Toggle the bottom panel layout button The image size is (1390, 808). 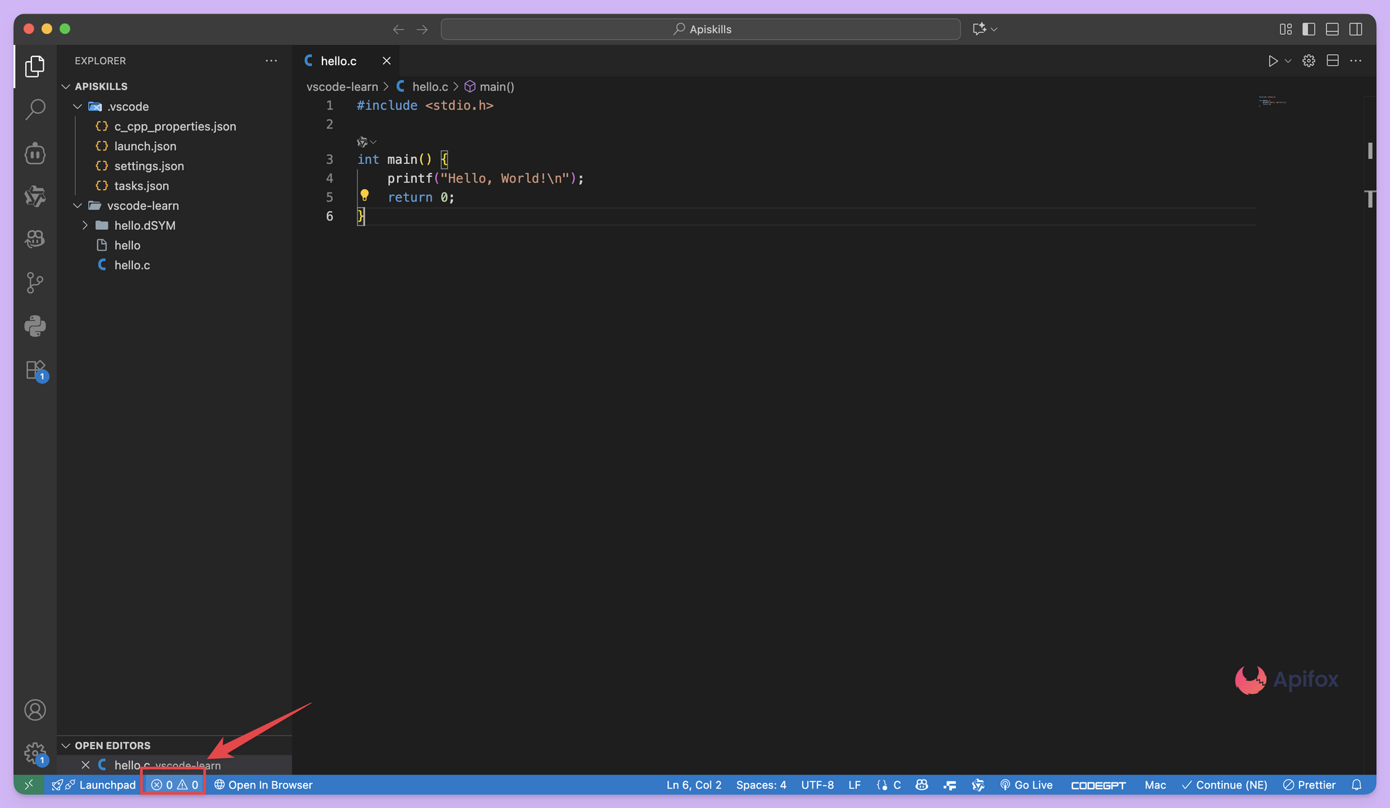(x=1332, y=29)
